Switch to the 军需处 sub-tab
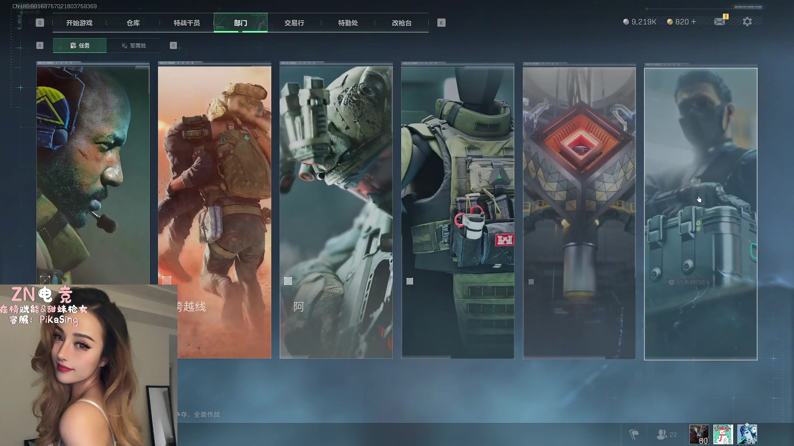The image size is (794, 446). [134, 45]
